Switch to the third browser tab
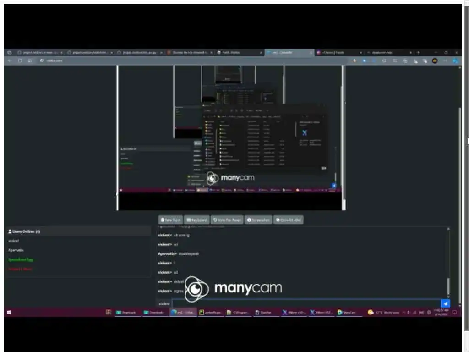469x352 pixels. tap(140, 52)
